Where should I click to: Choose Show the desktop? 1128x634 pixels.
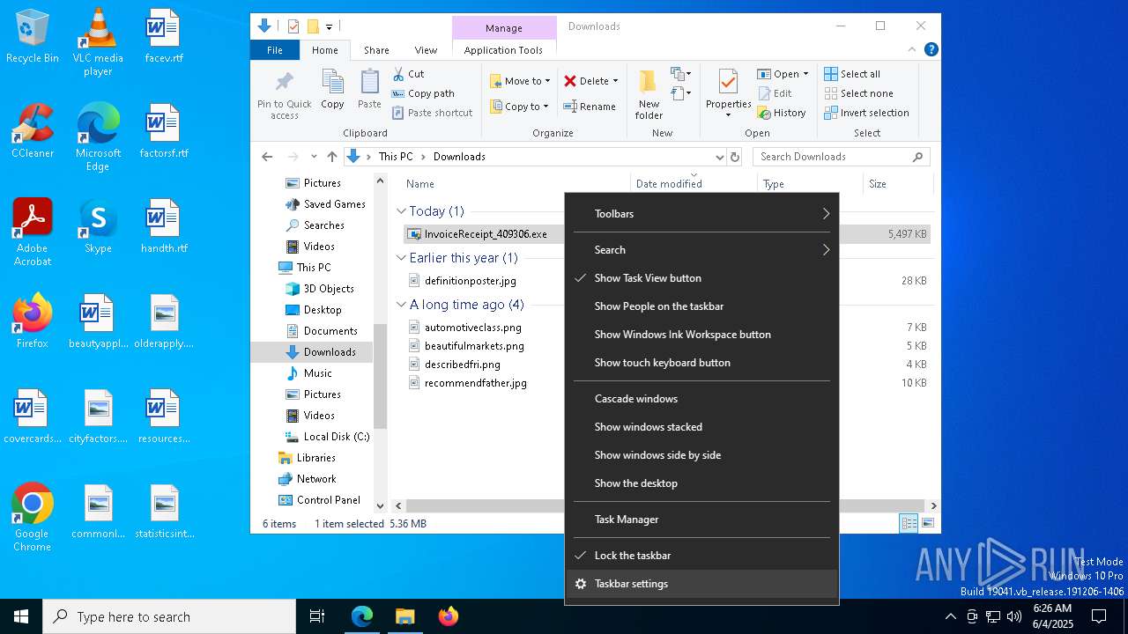point(701,483)
